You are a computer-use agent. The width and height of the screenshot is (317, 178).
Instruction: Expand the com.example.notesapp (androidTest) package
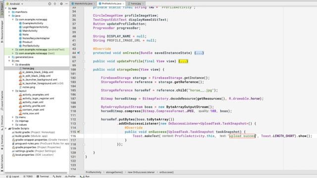pos(13,49)
